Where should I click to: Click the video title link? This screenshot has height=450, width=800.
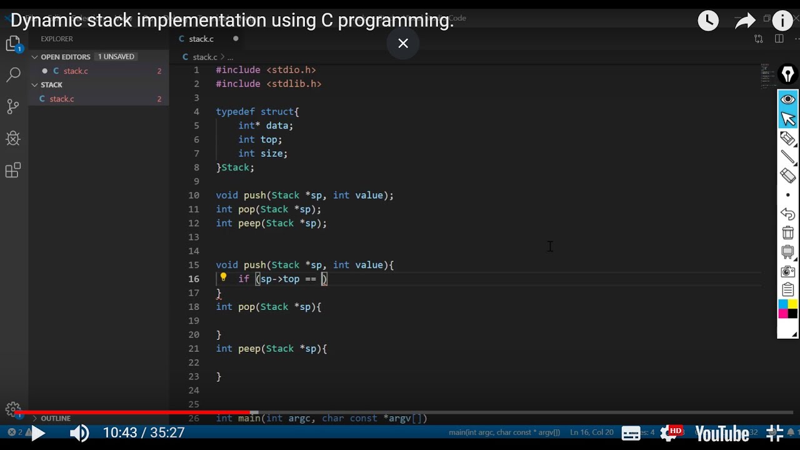tap(232, 20)
